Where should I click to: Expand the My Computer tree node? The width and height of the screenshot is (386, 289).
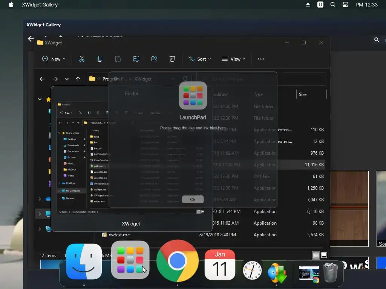[40, 214]
